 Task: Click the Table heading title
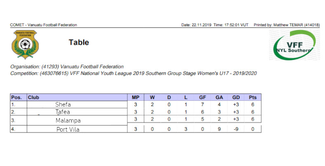point(79,42)
